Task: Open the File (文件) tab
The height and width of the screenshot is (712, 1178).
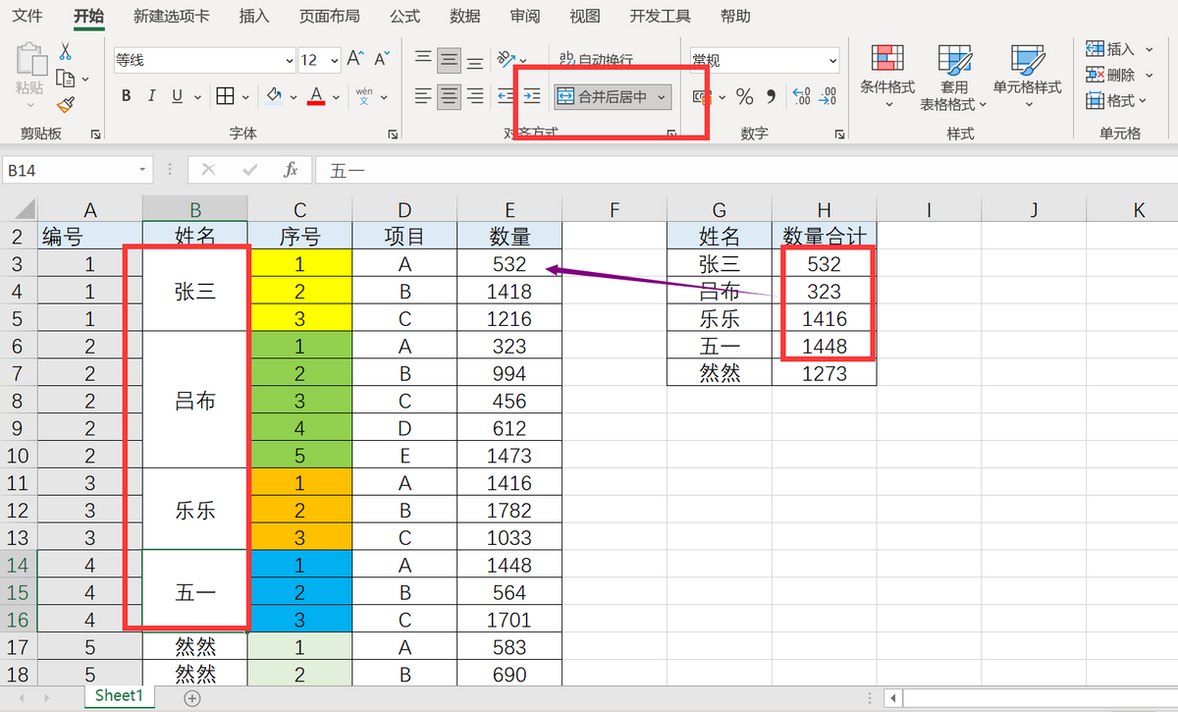Action: pos(27,16)
